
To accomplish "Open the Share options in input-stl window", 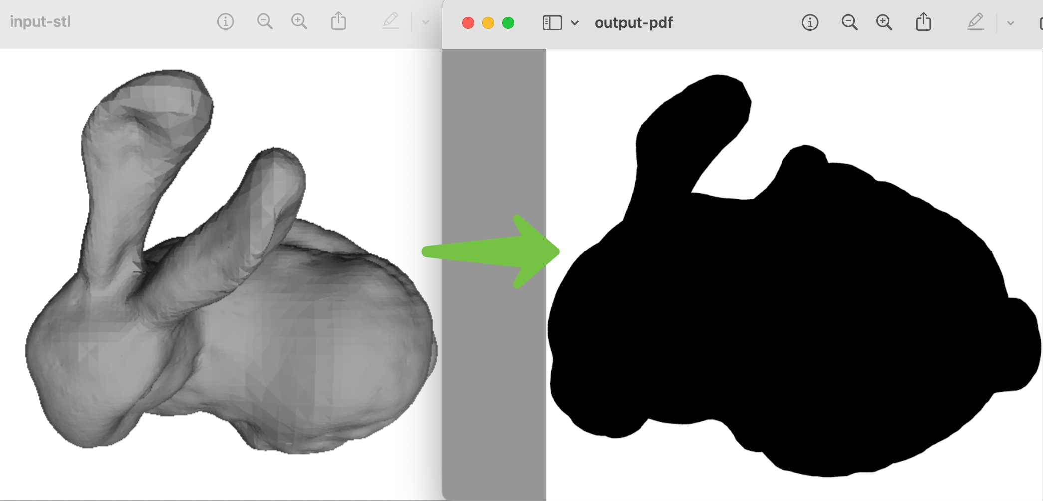I will coord(339,21).
